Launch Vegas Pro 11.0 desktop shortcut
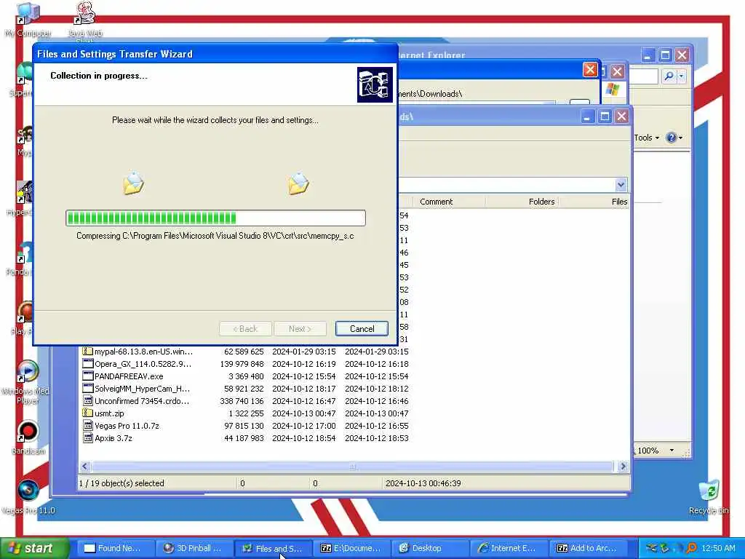 coord(28,496)
